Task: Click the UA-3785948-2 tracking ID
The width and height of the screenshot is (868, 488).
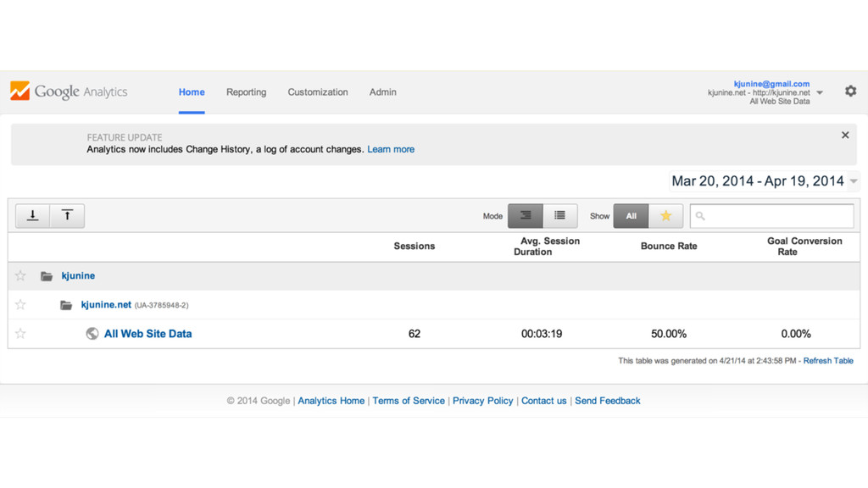Action: pos(161,305)
